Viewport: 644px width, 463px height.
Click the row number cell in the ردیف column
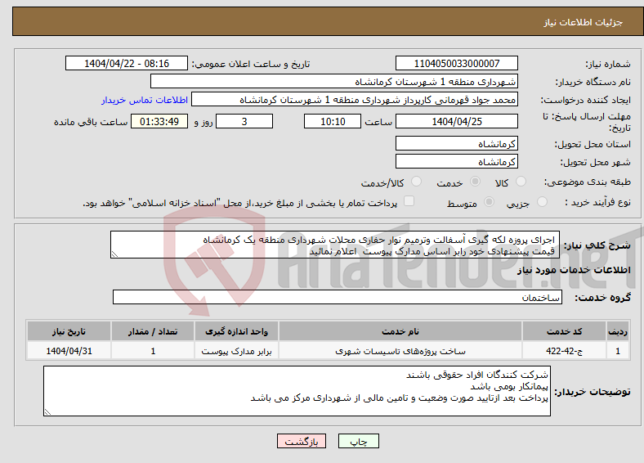click(x=618, y=351)
